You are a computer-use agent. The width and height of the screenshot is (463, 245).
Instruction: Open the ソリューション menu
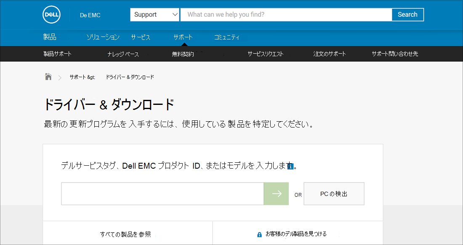(x=103, y=37)
